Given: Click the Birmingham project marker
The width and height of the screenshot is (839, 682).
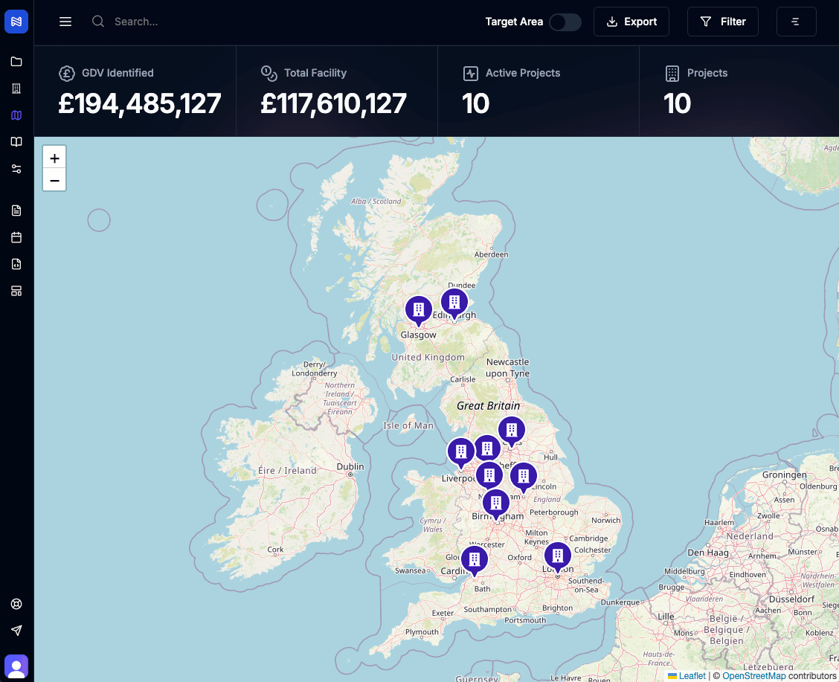Looking at the screenshot, I should pos(496,504).
